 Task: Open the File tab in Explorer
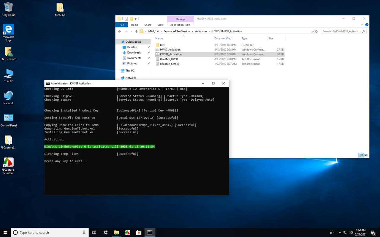122,25
